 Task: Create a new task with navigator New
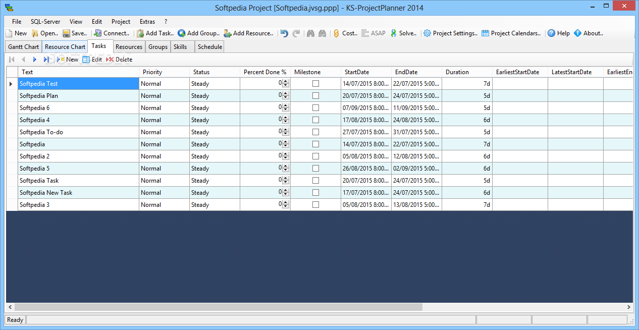click(67, 60)
